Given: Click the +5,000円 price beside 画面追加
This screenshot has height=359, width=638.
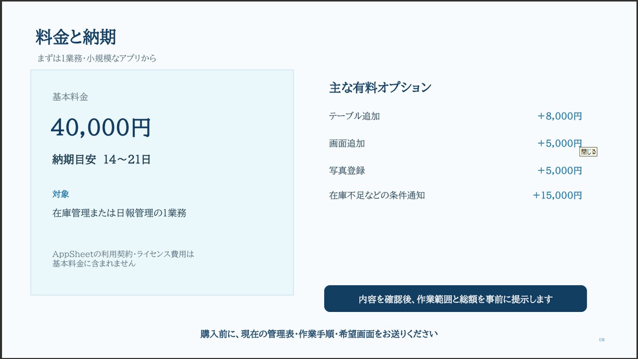Looking at the screenshot, I should 560,143.
